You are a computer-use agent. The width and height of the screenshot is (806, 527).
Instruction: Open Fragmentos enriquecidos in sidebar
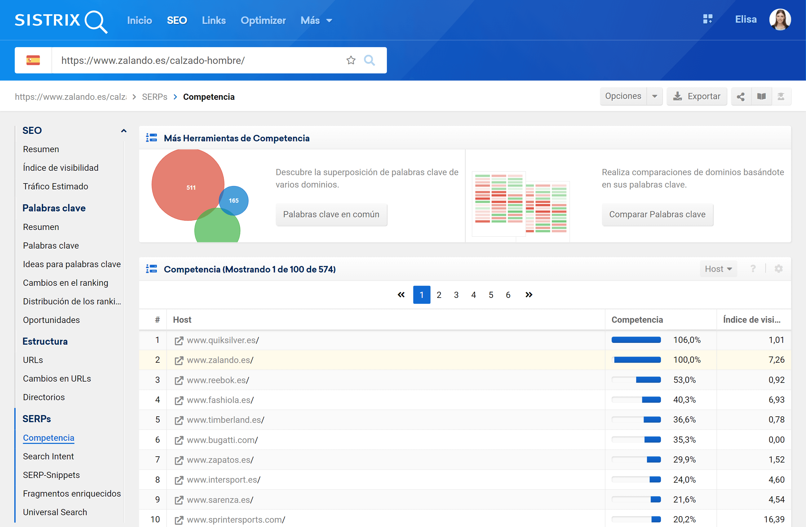(72, 494)
